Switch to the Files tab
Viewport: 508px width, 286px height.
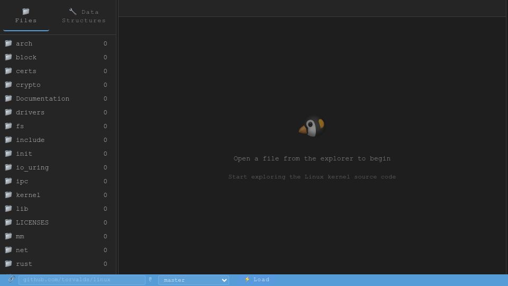(x=26, y=16)
